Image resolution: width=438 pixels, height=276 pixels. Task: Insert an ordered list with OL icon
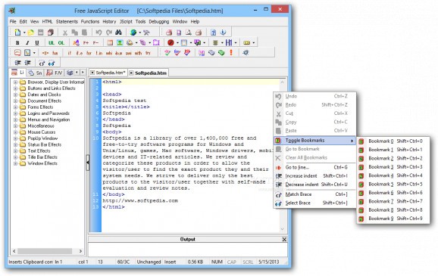click(61, 43)
